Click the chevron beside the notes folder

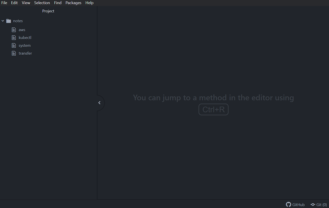(3, 21)
